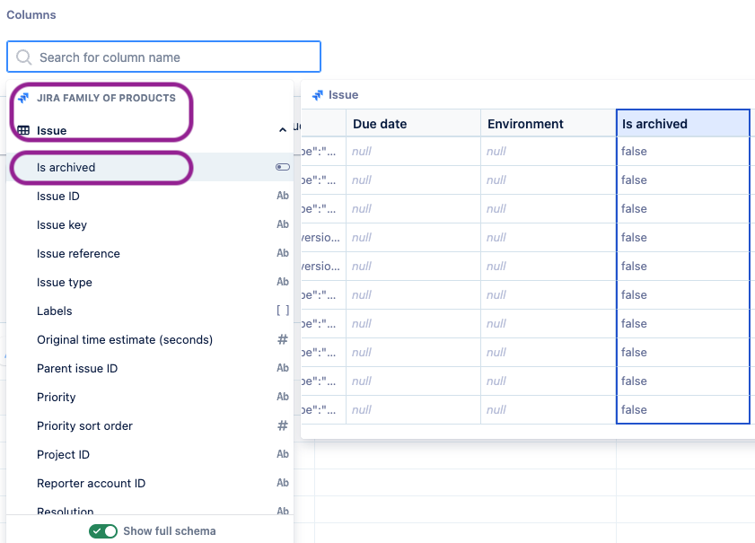The height and width of the screenshot is (543, 755).
Task: Select the Issue type column
Action: point(150,282)
